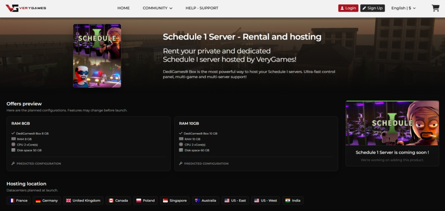Screen dimensions: 445x211
Task: Expand the Community dropdown menu
Action: point(157,8)
